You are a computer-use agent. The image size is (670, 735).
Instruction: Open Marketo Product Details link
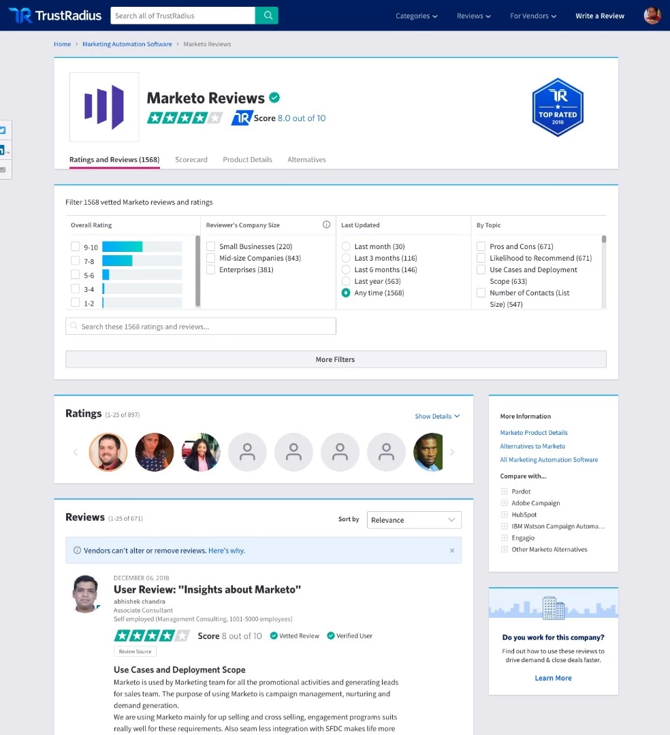point(534,433)
